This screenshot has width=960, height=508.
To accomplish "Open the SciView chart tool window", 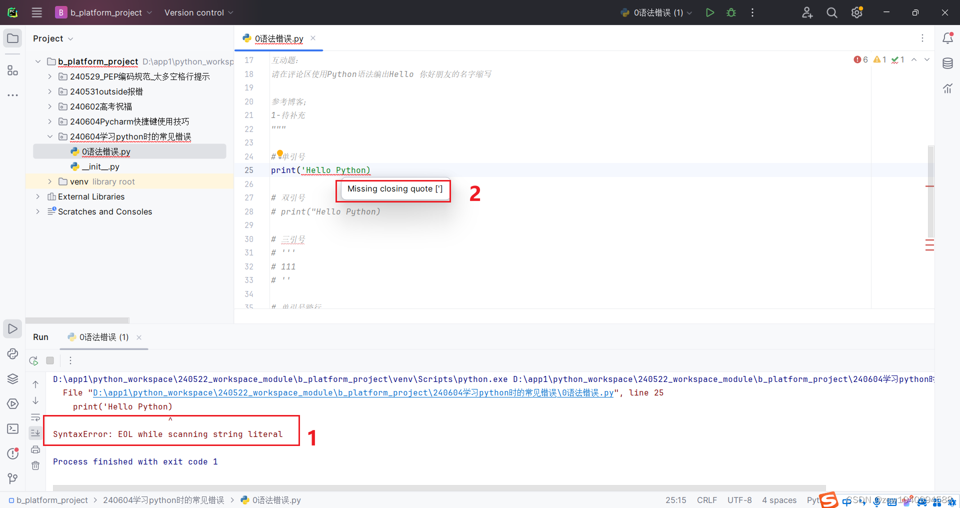I will (x=947, y=88).
